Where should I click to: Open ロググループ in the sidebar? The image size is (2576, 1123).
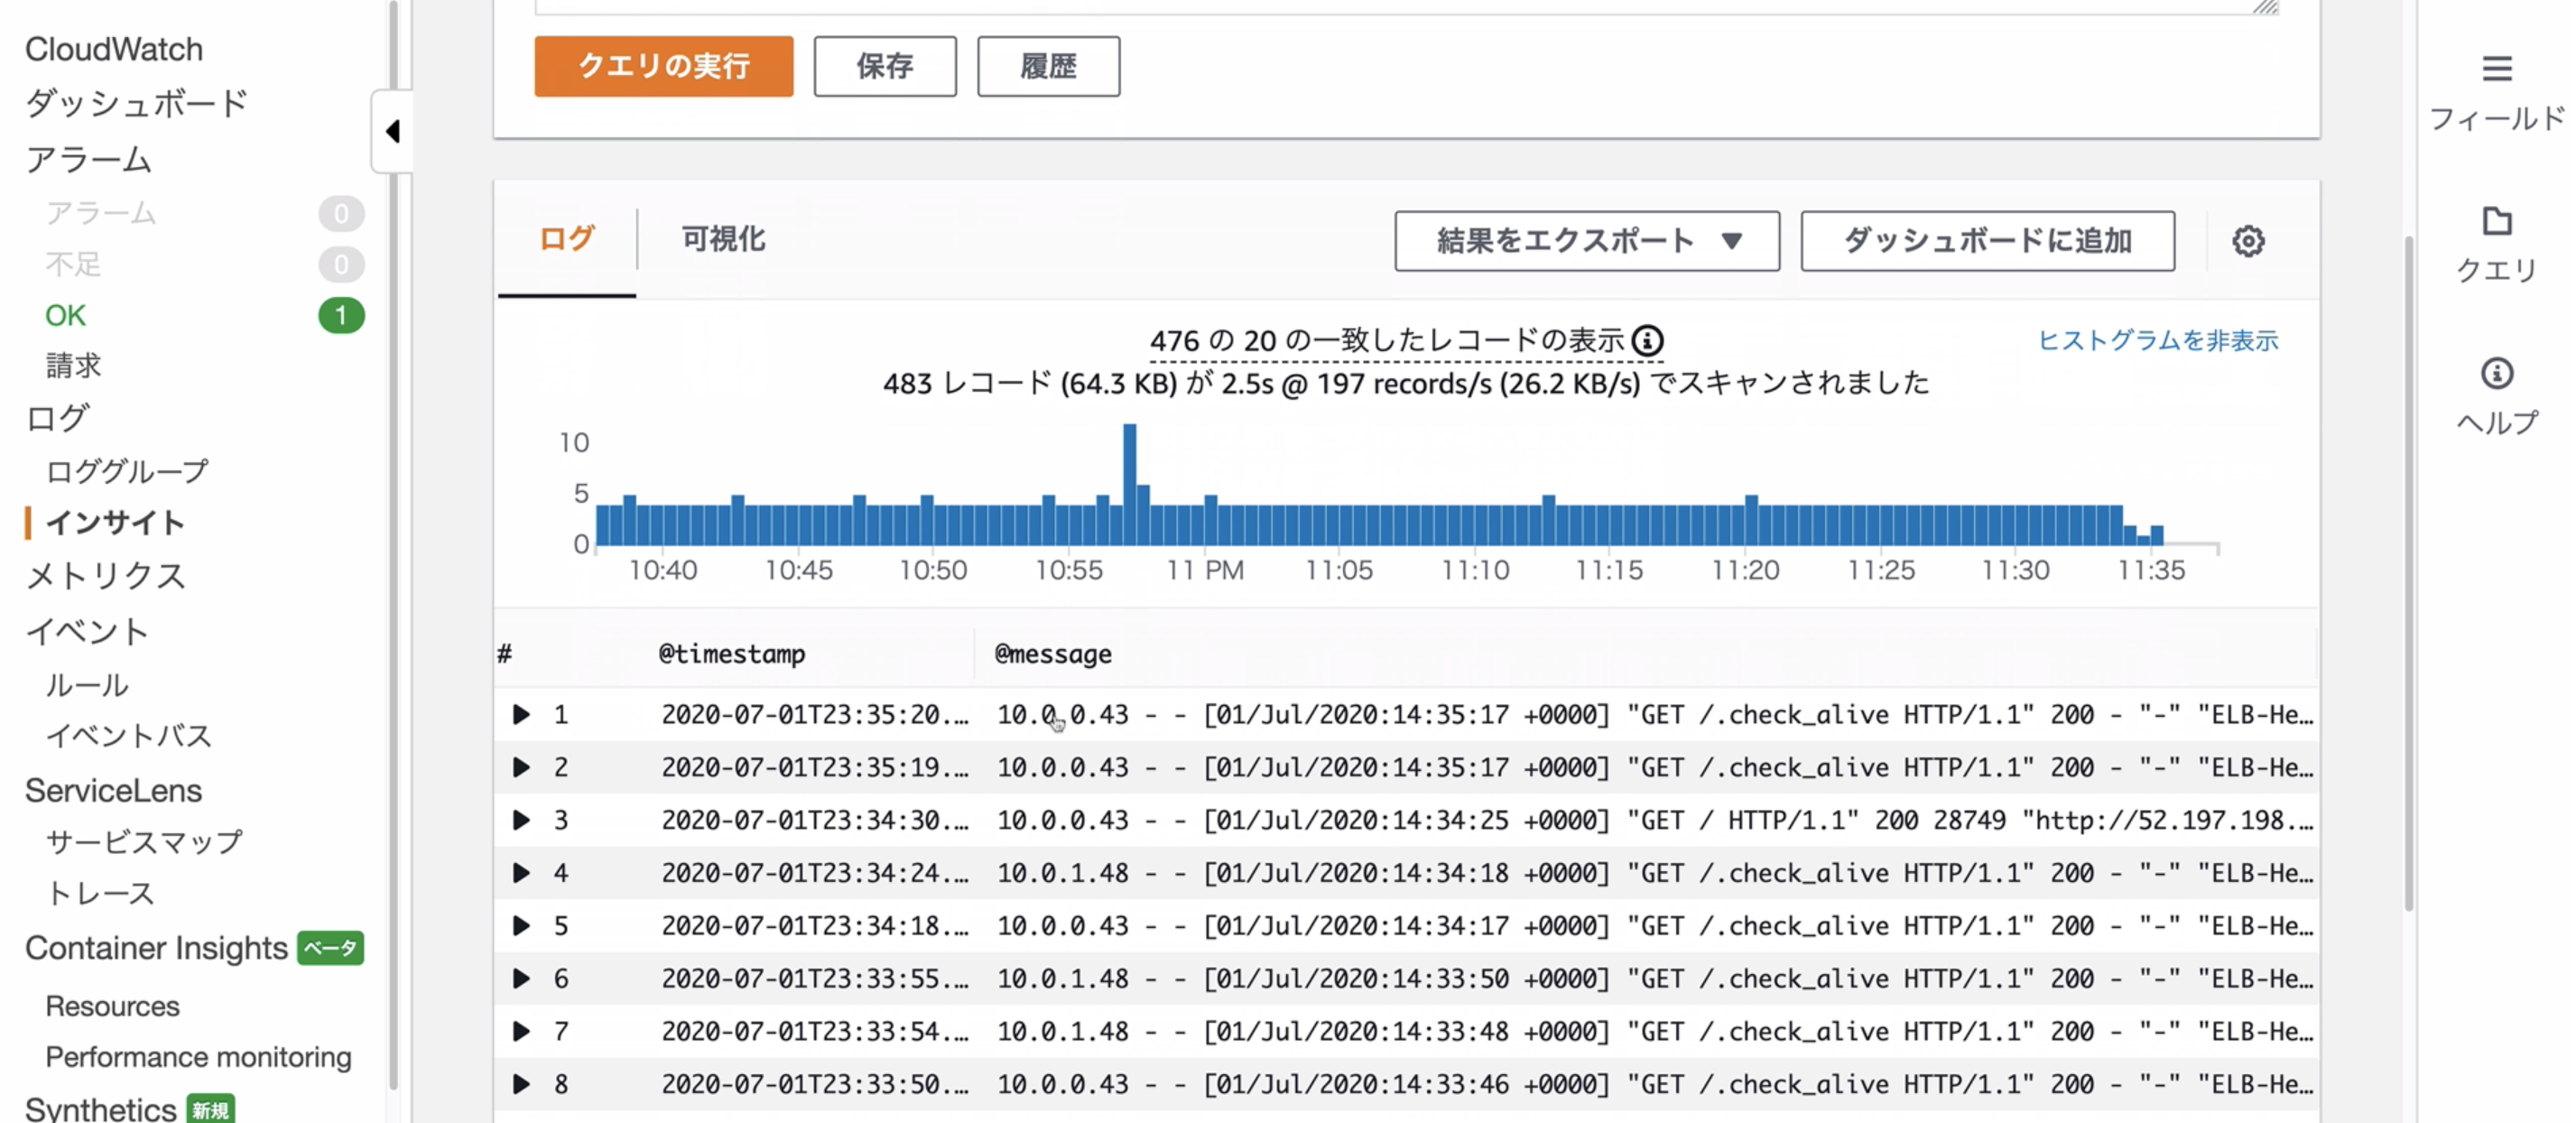127,470
